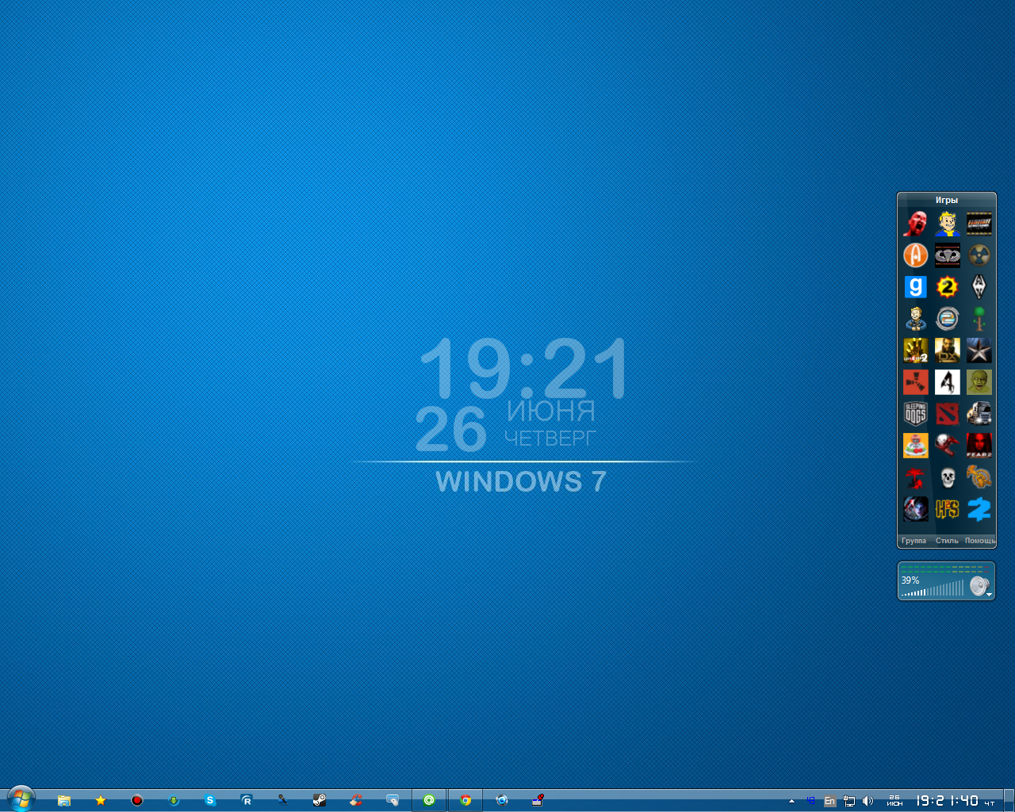Open the joystick taskbar application

pos(538,801)
